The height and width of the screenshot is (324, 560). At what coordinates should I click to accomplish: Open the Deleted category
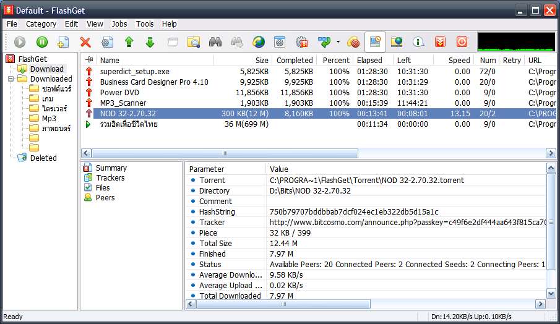pos(43,158)
